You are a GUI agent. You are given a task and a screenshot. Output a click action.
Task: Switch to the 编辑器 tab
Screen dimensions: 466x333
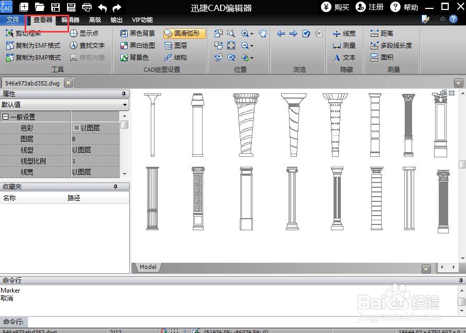(71, 20)
